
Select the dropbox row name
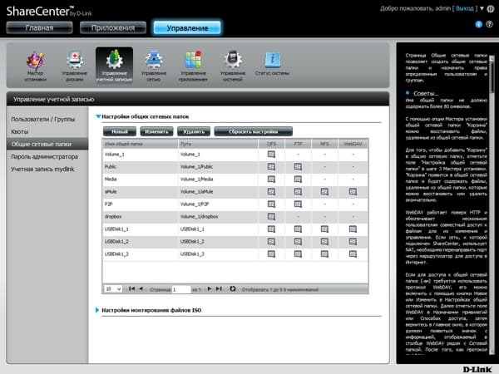pos(113,216)
